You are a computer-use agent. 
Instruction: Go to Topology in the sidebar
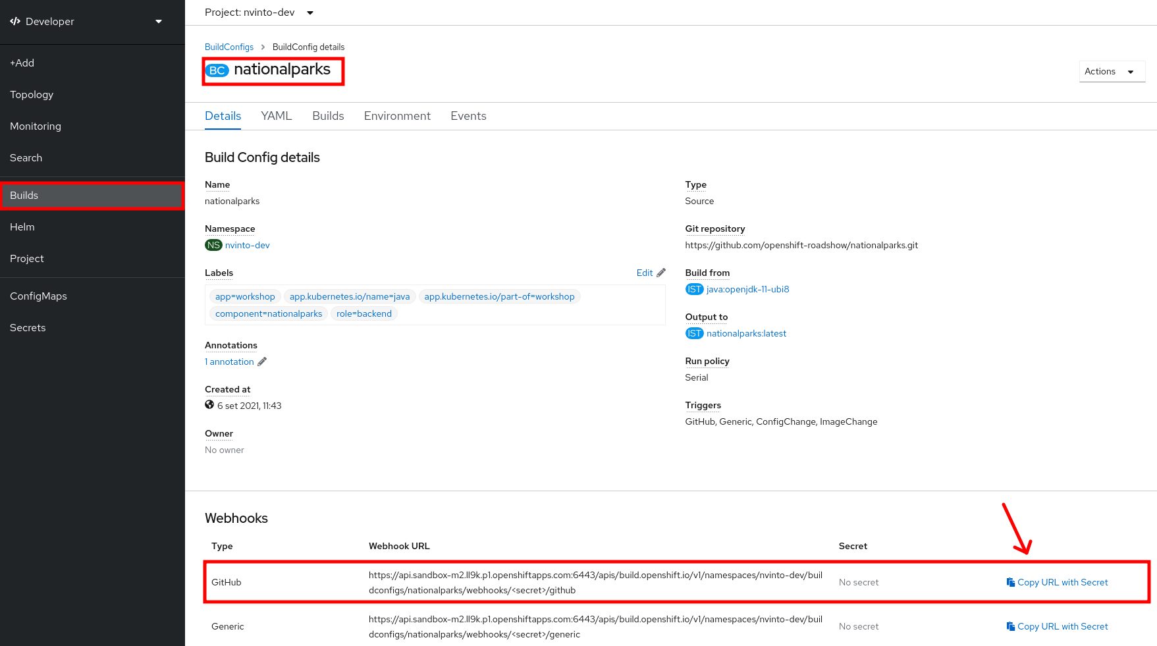[x=32, y=95]
